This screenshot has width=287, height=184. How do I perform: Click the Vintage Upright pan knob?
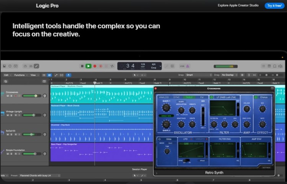[x=45, y=115]
